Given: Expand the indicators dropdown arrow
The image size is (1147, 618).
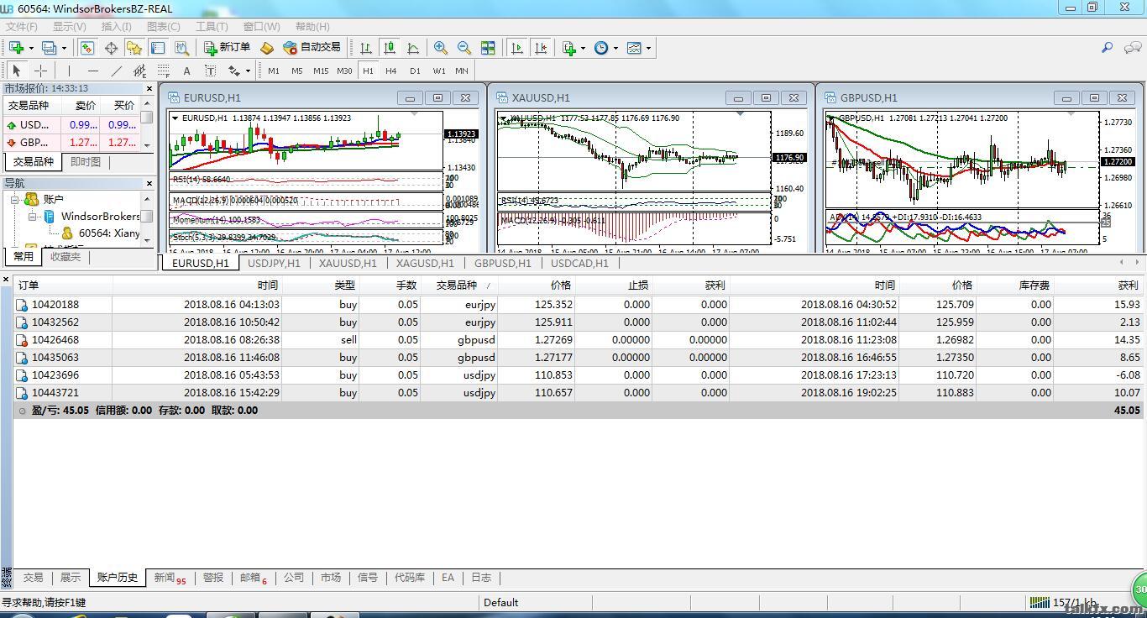Looking at the screenshot, I should tap(583, 48).
